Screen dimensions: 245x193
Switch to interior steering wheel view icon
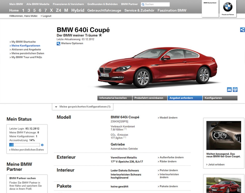(235, 90)
